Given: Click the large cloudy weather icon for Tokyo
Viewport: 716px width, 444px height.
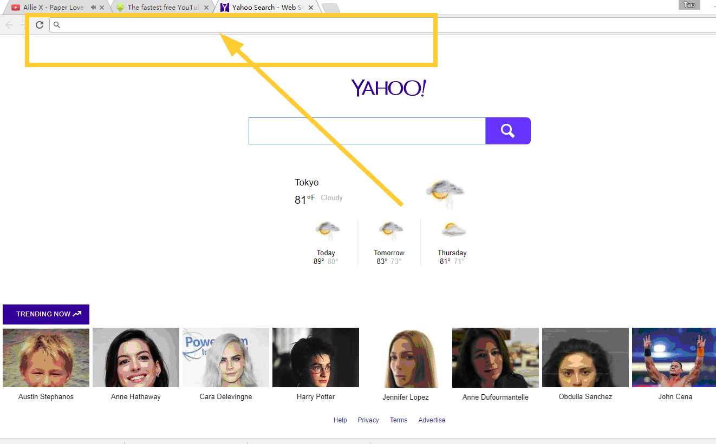Looking at the screenshot, I should 445,194.
